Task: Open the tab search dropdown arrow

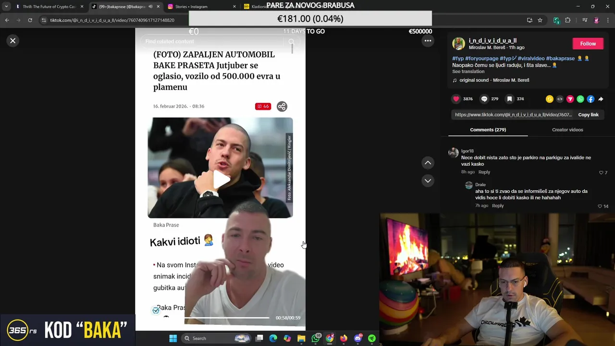Action: [x=6, y=7]
